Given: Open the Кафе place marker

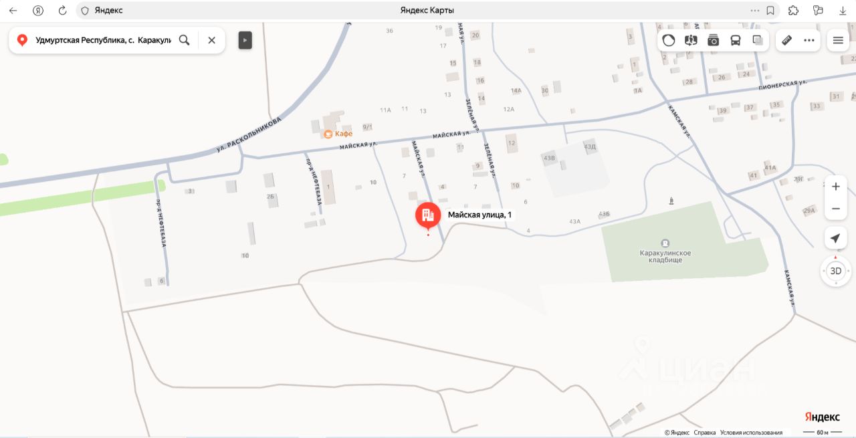Looking at the screenshot, I should [x=338, y=134].
